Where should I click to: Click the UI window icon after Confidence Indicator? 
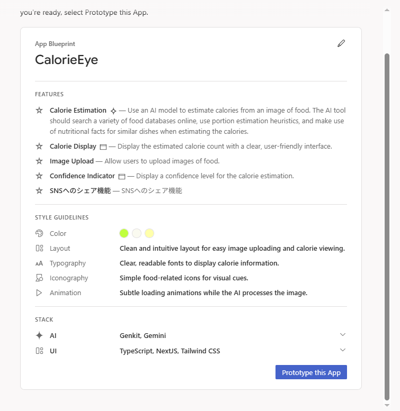point(122,176)
